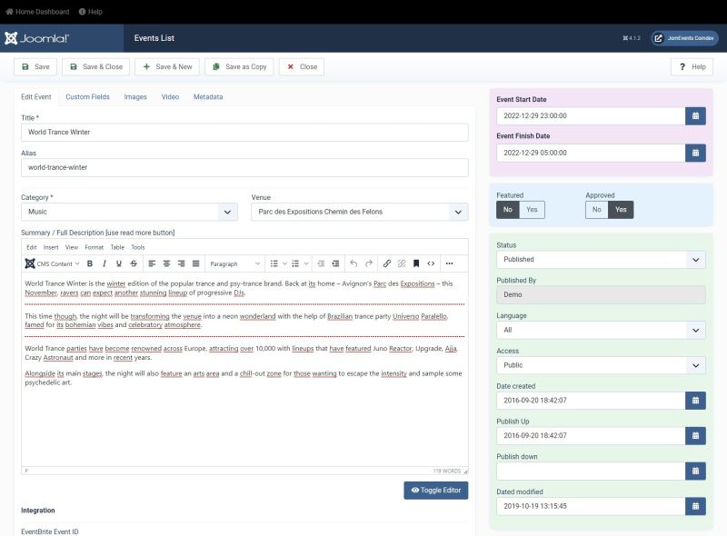727x536 pixels.
Task: Click the undo icon in the editor
Action: pyautogui.click(x=354, y=264)
